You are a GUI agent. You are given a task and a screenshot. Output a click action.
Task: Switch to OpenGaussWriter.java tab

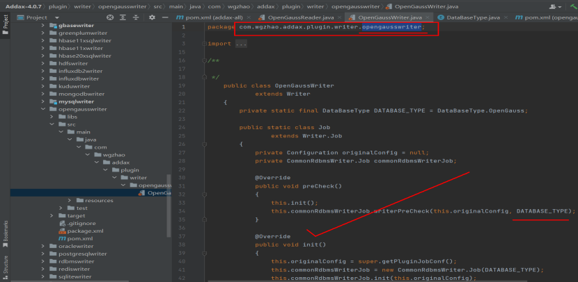click(390, 17)
